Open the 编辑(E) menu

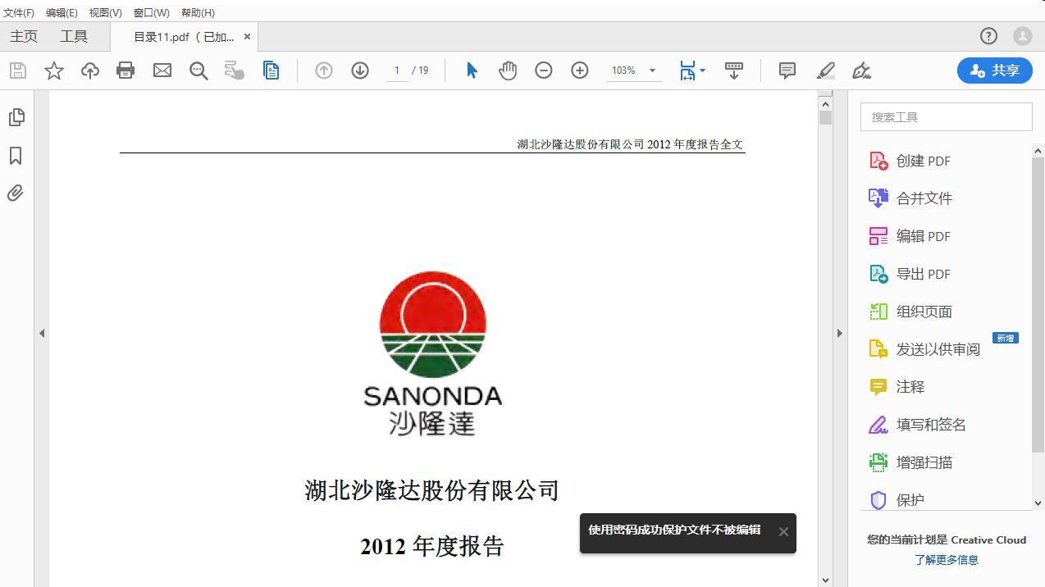[62, 12]
